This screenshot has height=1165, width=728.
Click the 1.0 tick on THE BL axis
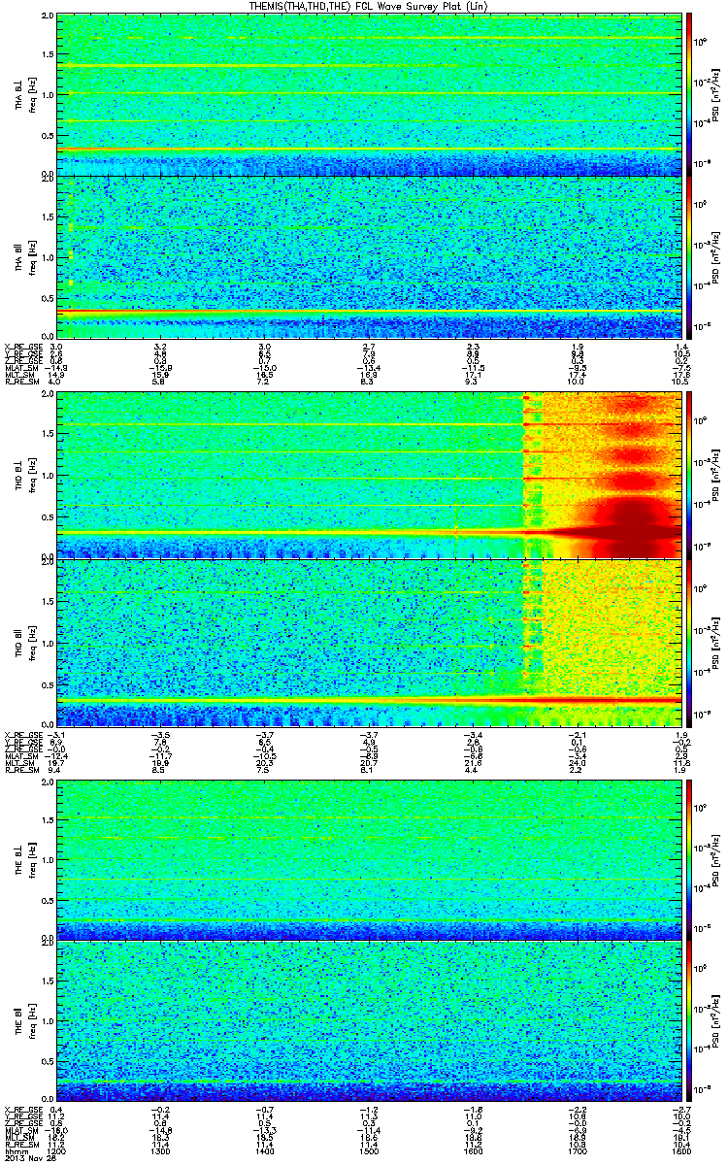tap(47, 860)
